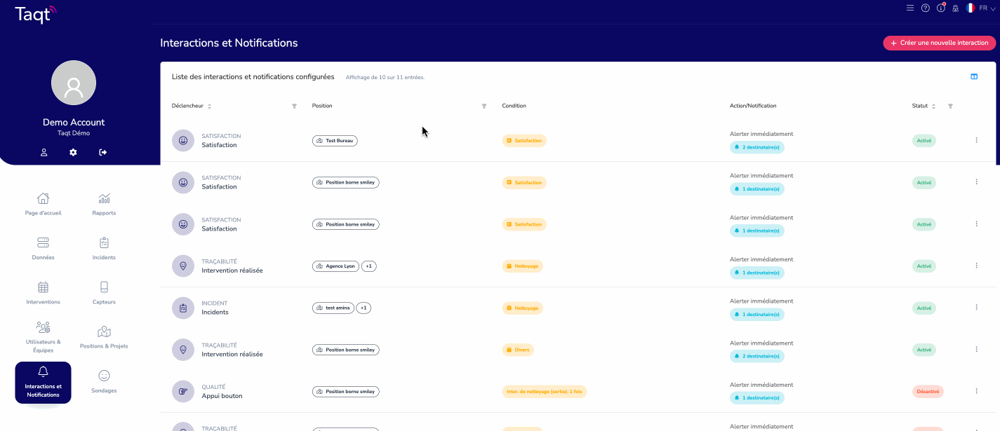The height and width of the screenshot is (431, 1000).
Task: Click the 2 destinataire(s) badge in Test Bureau row
Action: click(756, 147)
